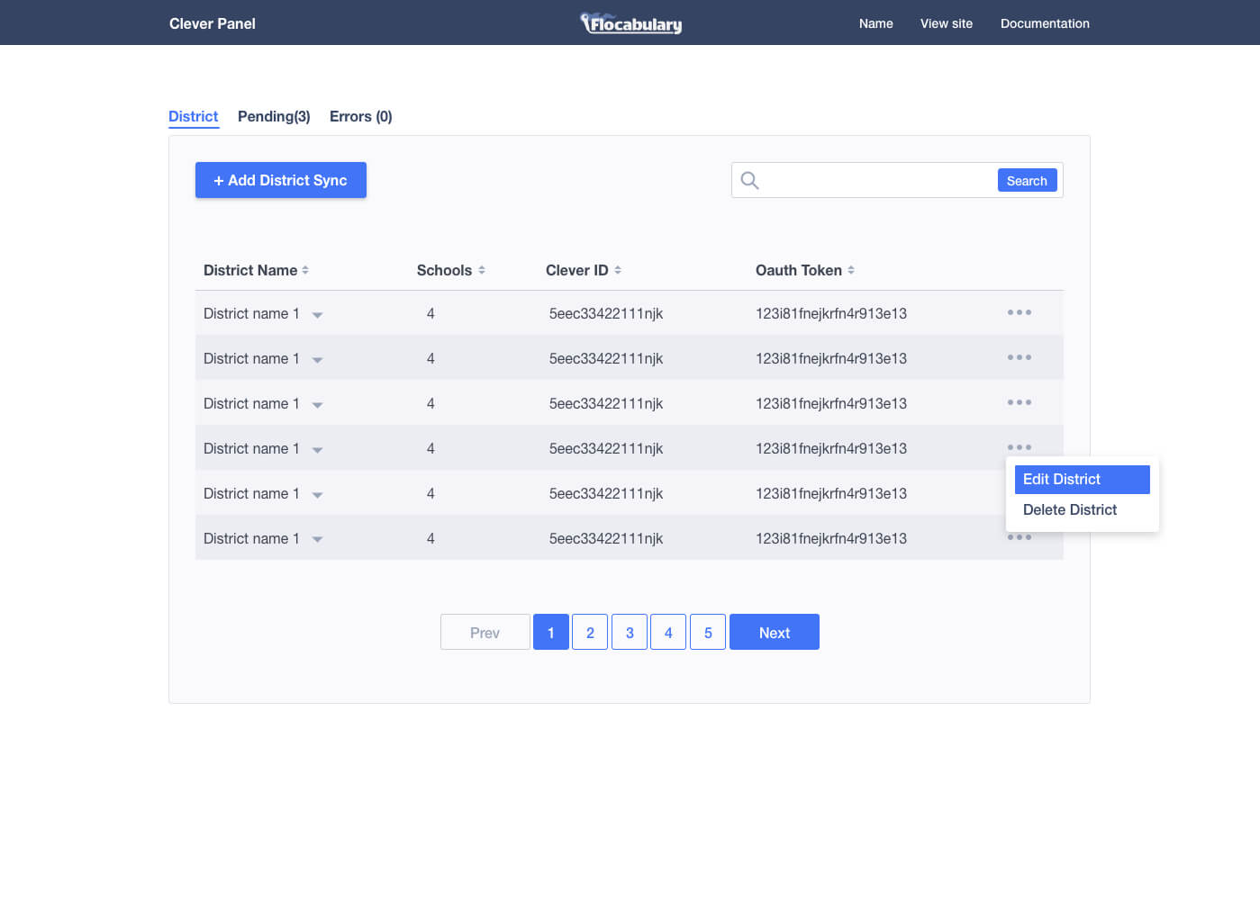The image size is (1260, 918).
Task: Choose Delete District from popup menu
Action: pyautogui.click(x=1070, y=509)
